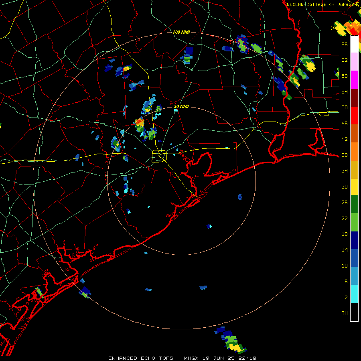Pick the dark green legend segment
Viewport: 361px width, 361px height.
tap(354, 204)
